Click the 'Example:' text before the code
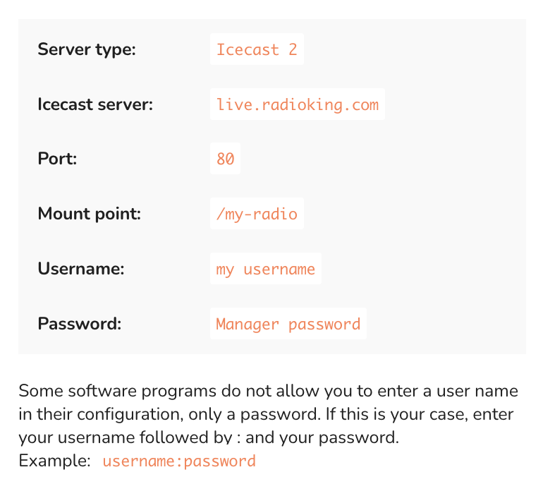Viewport: 543px width, 484px height. (x=54, y=461)
